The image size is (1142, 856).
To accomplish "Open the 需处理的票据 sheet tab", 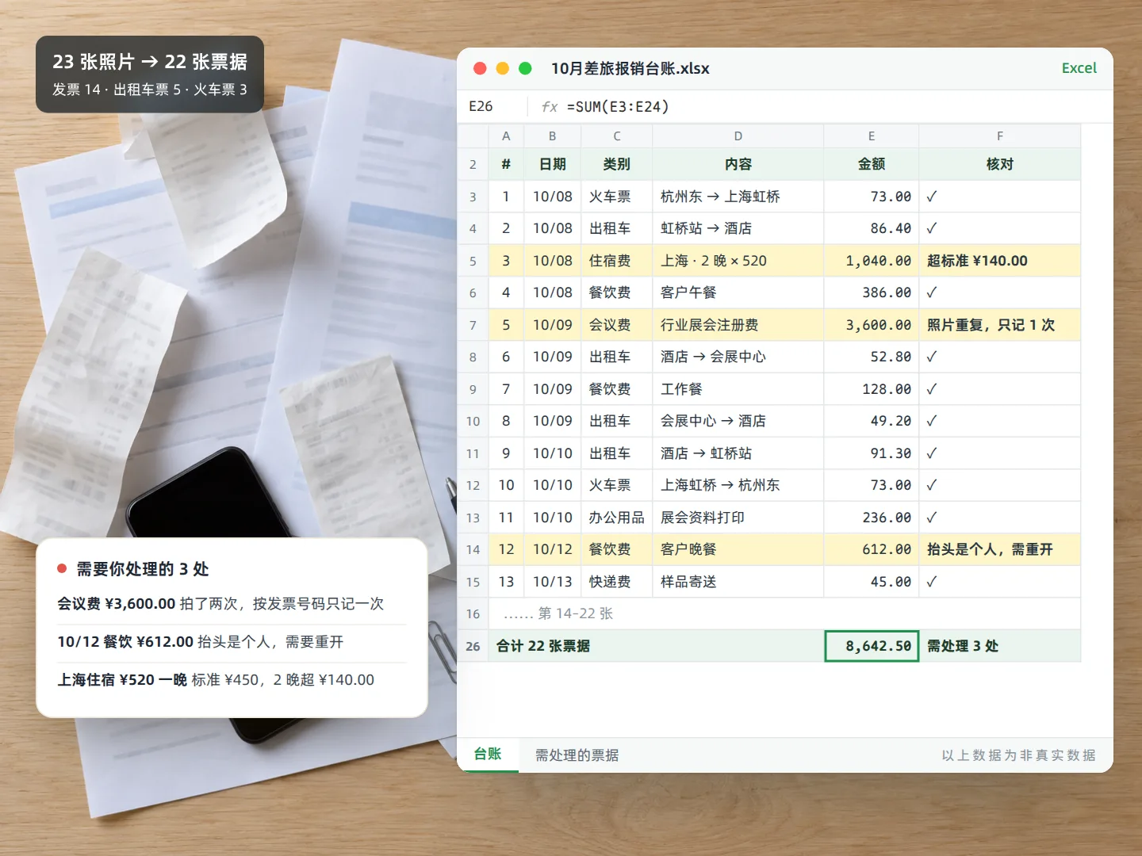I will 577,755.
